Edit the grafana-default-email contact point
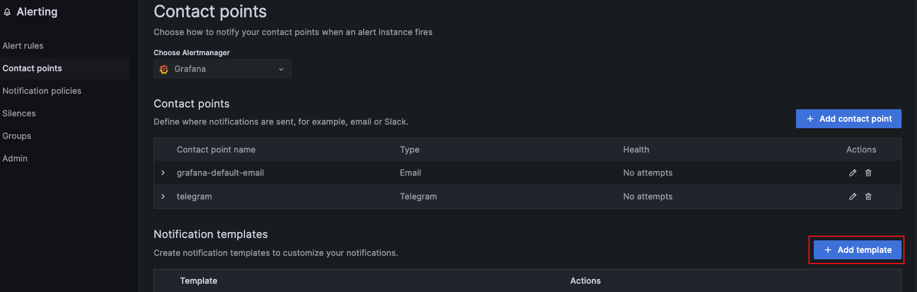Image resolution: width=917 pixels, height=292 pixels. 852,173
